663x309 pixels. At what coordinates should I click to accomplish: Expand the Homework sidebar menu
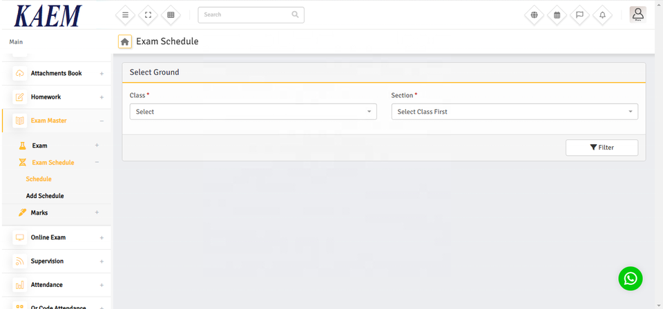pos(55,97)
